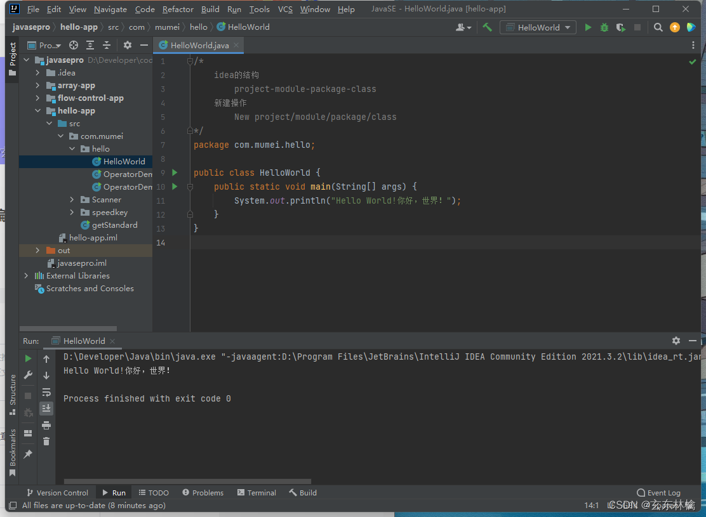Click the Run panel up stack arrow

click(46, 358)
